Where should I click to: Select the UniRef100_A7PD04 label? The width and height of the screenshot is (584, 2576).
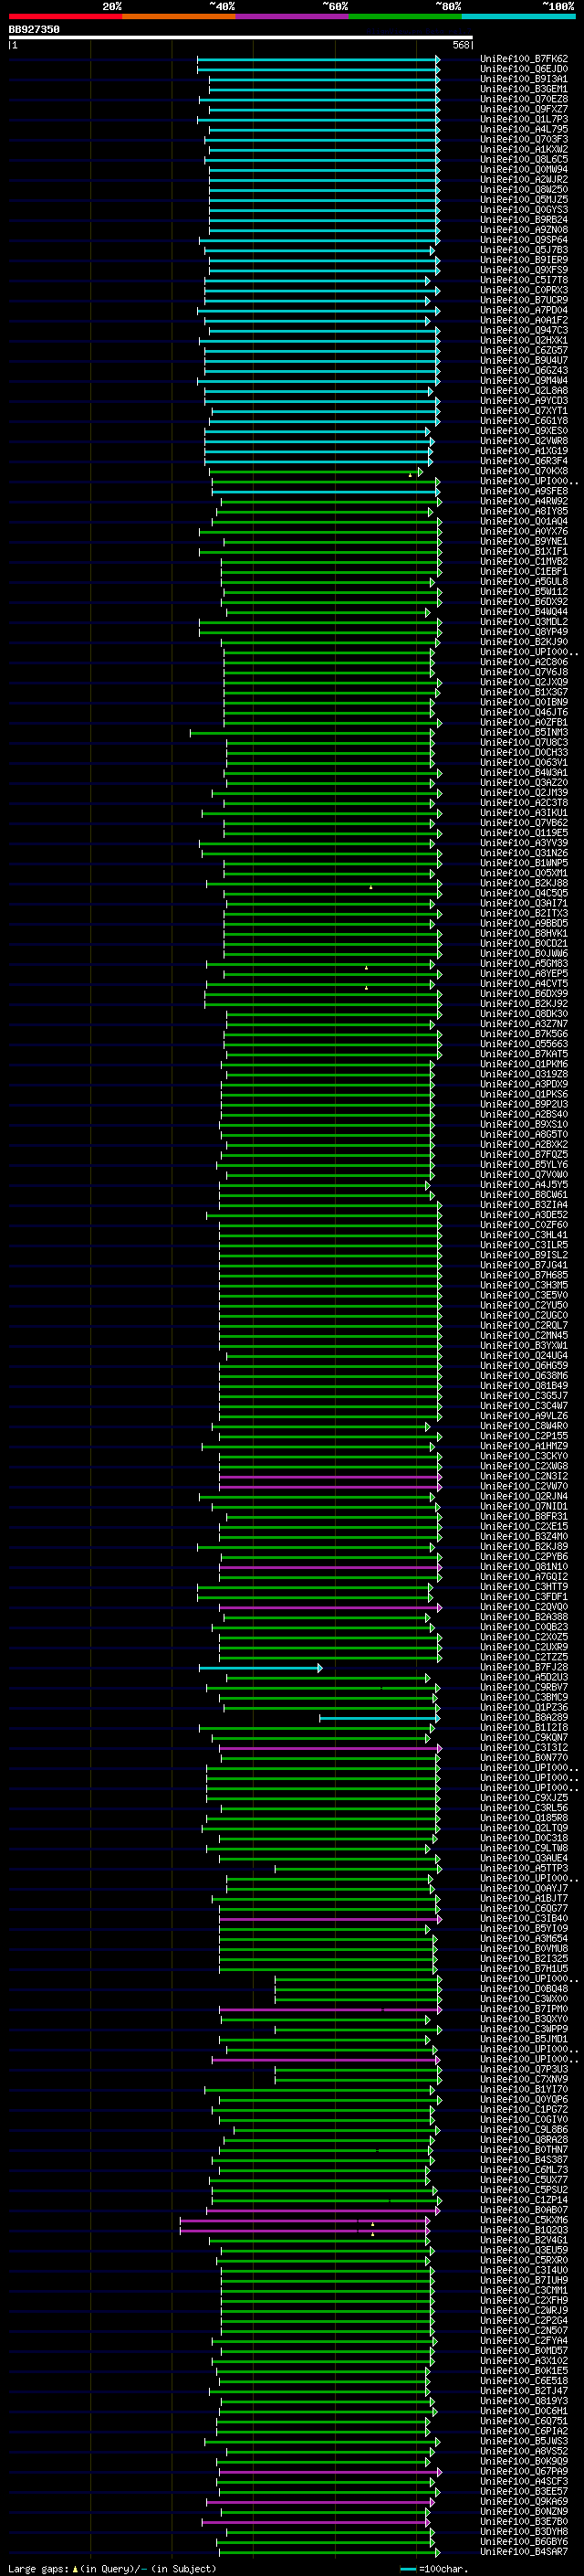(524, 310)
